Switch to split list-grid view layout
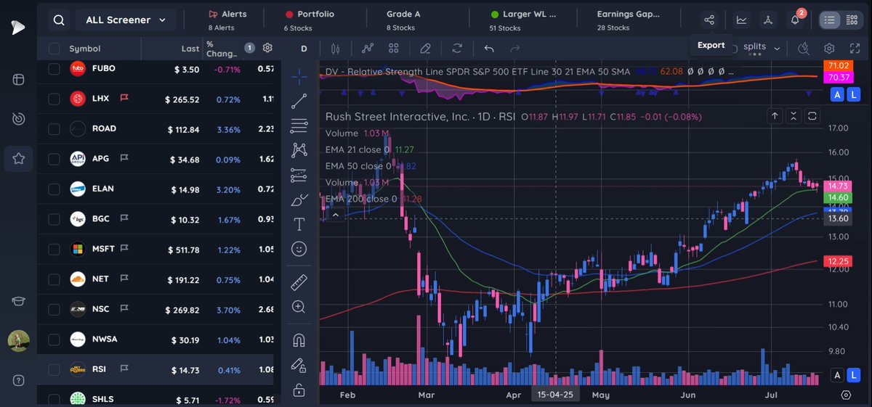The height and width of the screenshot is (407, 872). point(851,20)
